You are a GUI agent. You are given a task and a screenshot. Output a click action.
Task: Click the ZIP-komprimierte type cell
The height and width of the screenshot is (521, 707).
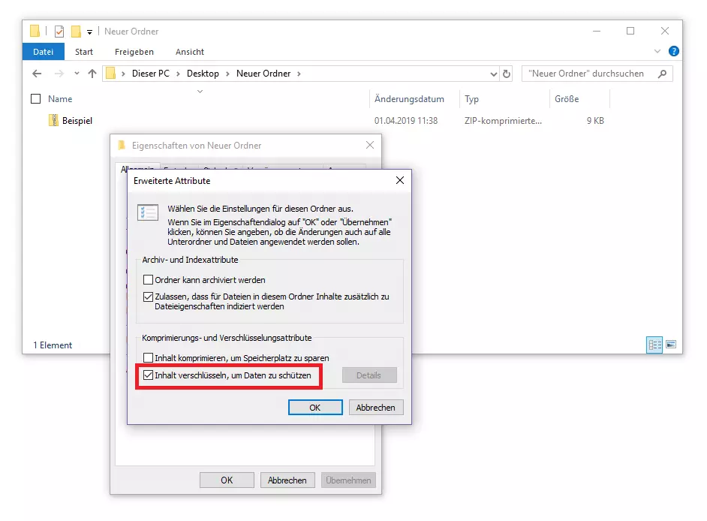pos(503,120)
